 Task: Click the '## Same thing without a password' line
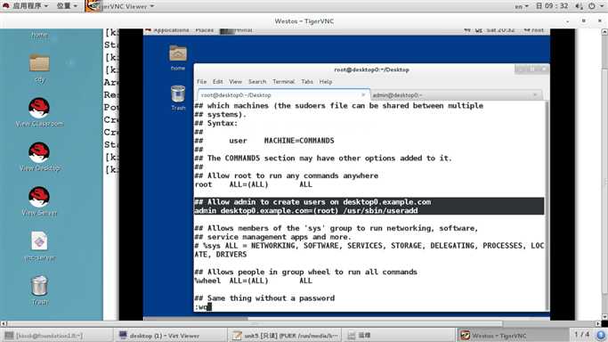pos(264,298)
